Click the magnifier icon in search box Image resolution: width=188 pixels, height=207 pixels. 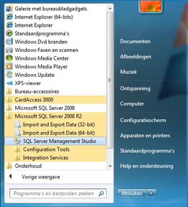(101, 194)
